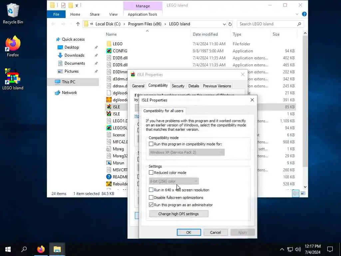Screen dimensions: 341x256
Task: Click Local Disk (C:) in address path
Action: coord(108,24)
